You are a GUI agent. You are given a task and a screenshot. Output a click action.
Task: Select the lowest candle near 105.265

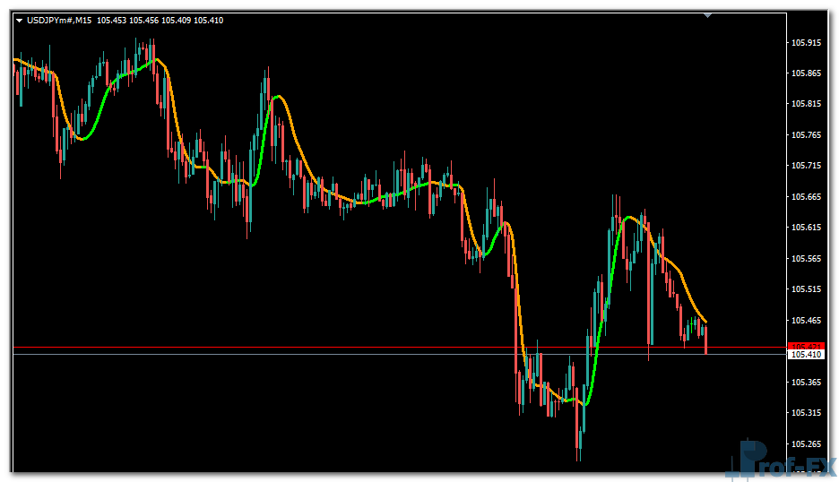(x=579, y=439)
